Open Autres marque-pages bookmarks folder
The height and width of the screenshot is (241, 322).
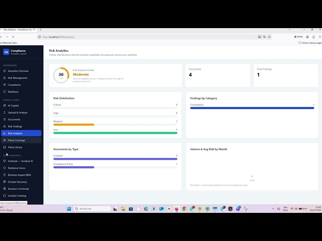310,43
